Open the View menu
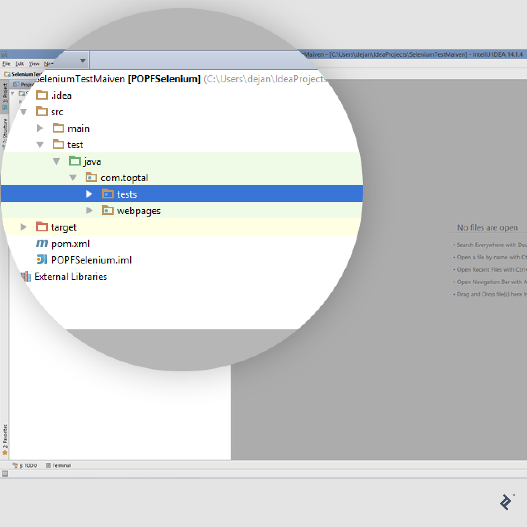 (34, 63)
